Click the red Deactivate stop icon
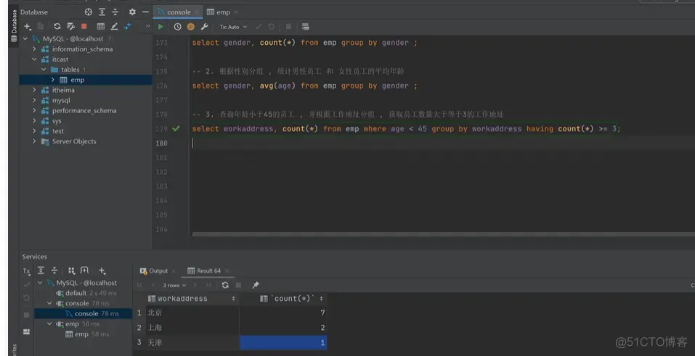This screenshot has width=695, height=356. click(x=84, y=27)
